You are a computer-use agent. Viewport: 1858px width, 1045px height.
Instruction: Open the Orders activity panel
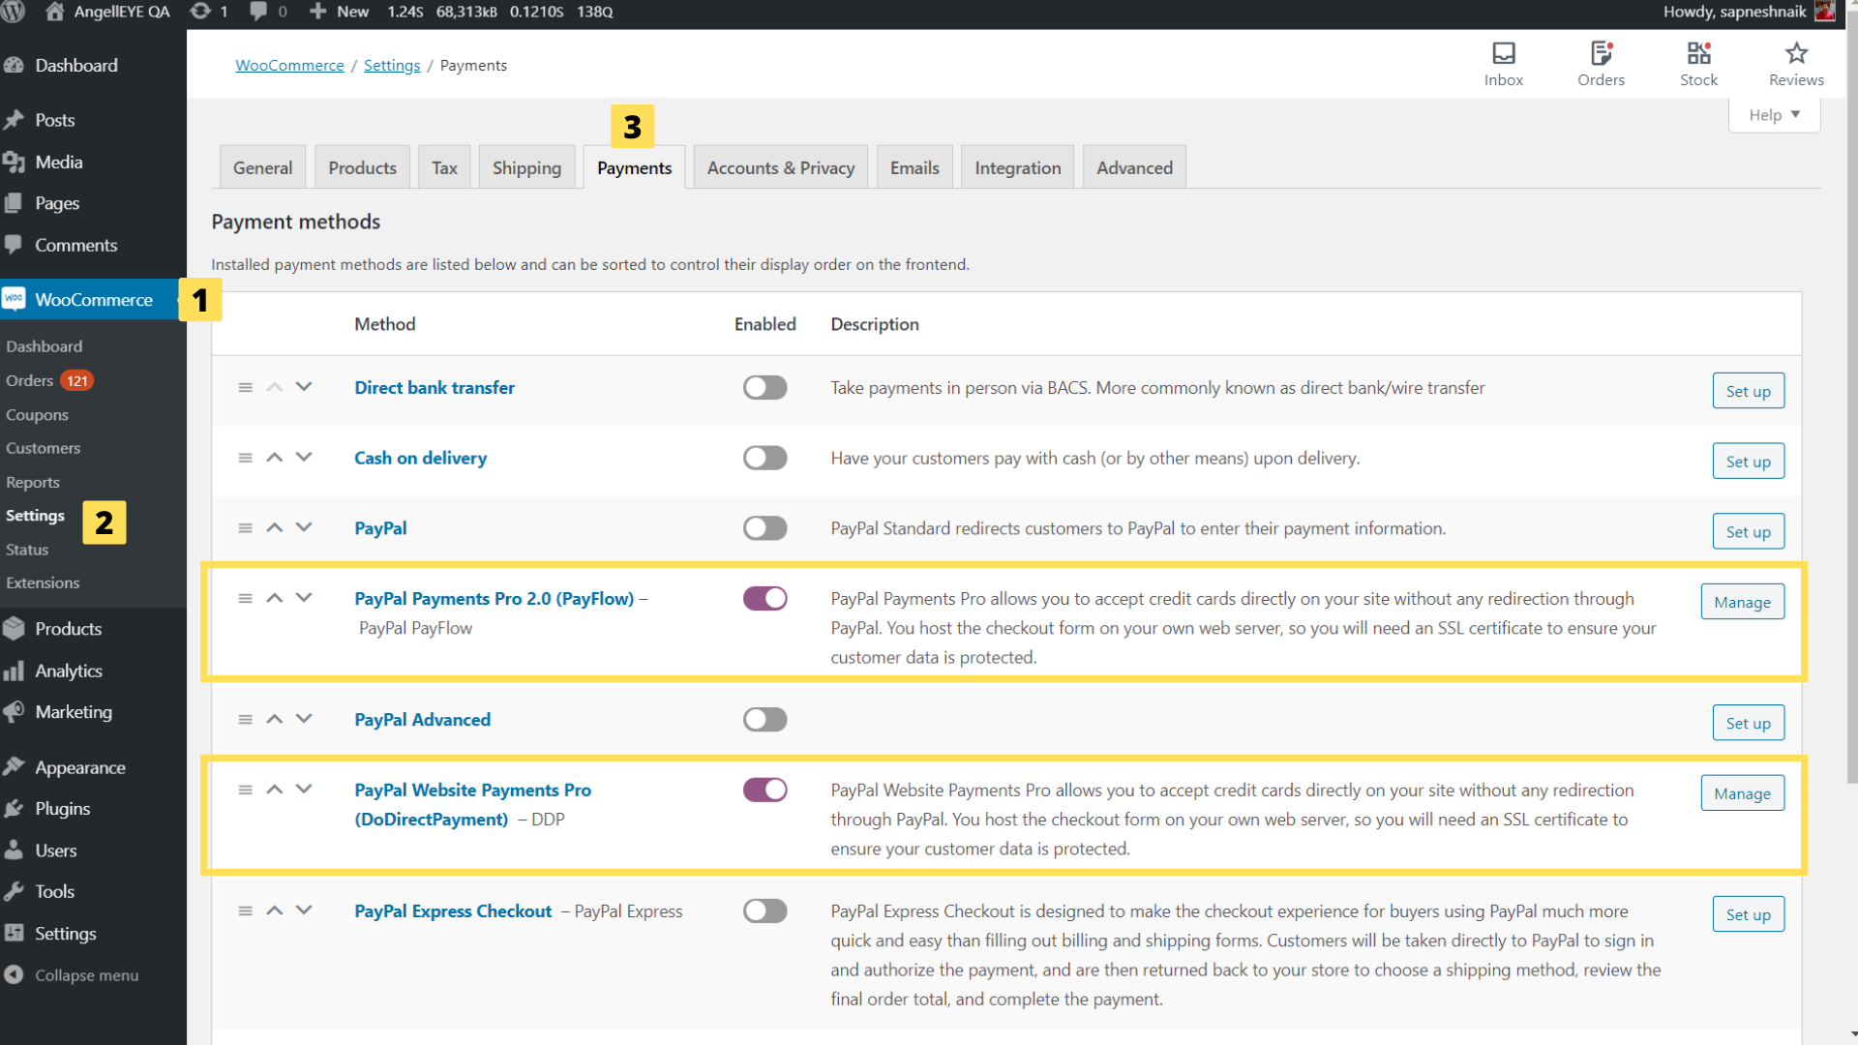pyautogui.click(x=1601, y=64)
